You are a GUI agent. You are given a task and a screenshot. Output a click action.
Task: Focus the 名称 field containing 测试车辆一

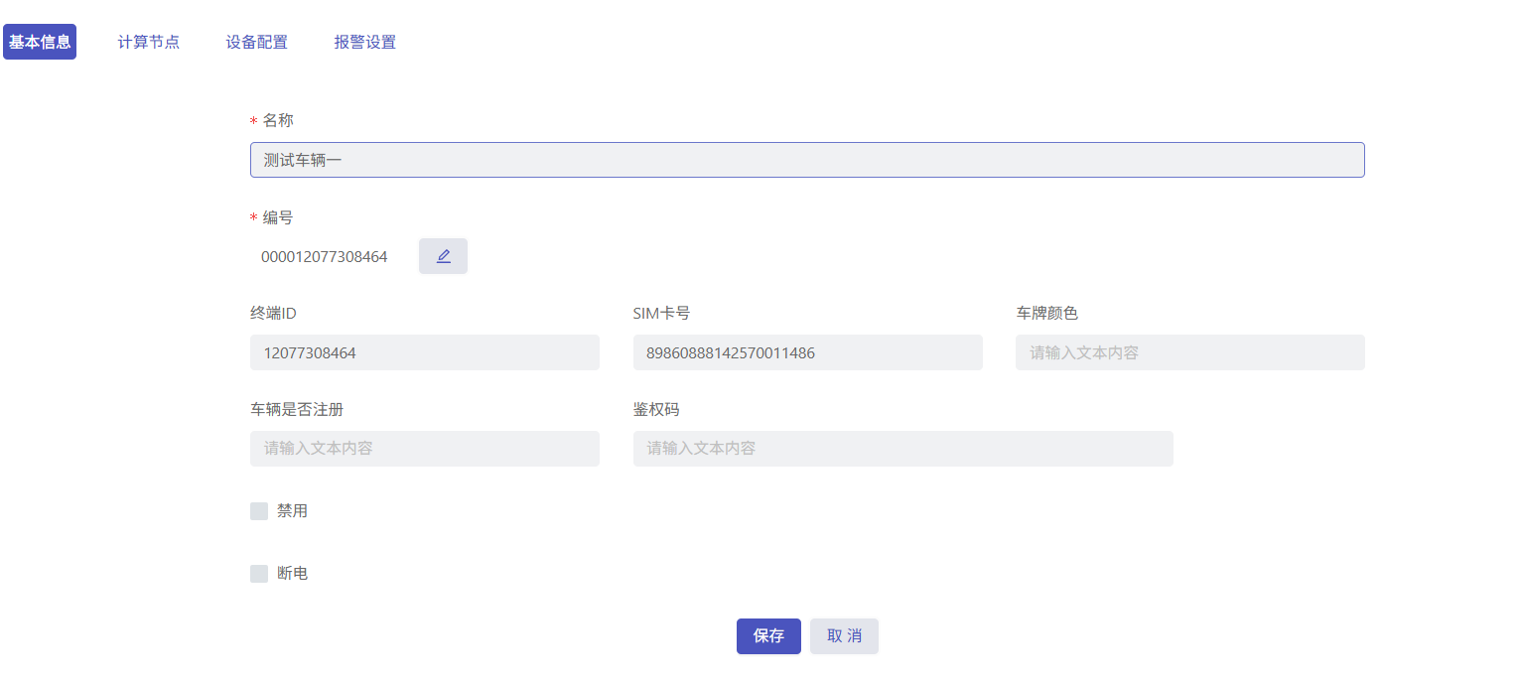pyautogui.click(x=806, y=160)
